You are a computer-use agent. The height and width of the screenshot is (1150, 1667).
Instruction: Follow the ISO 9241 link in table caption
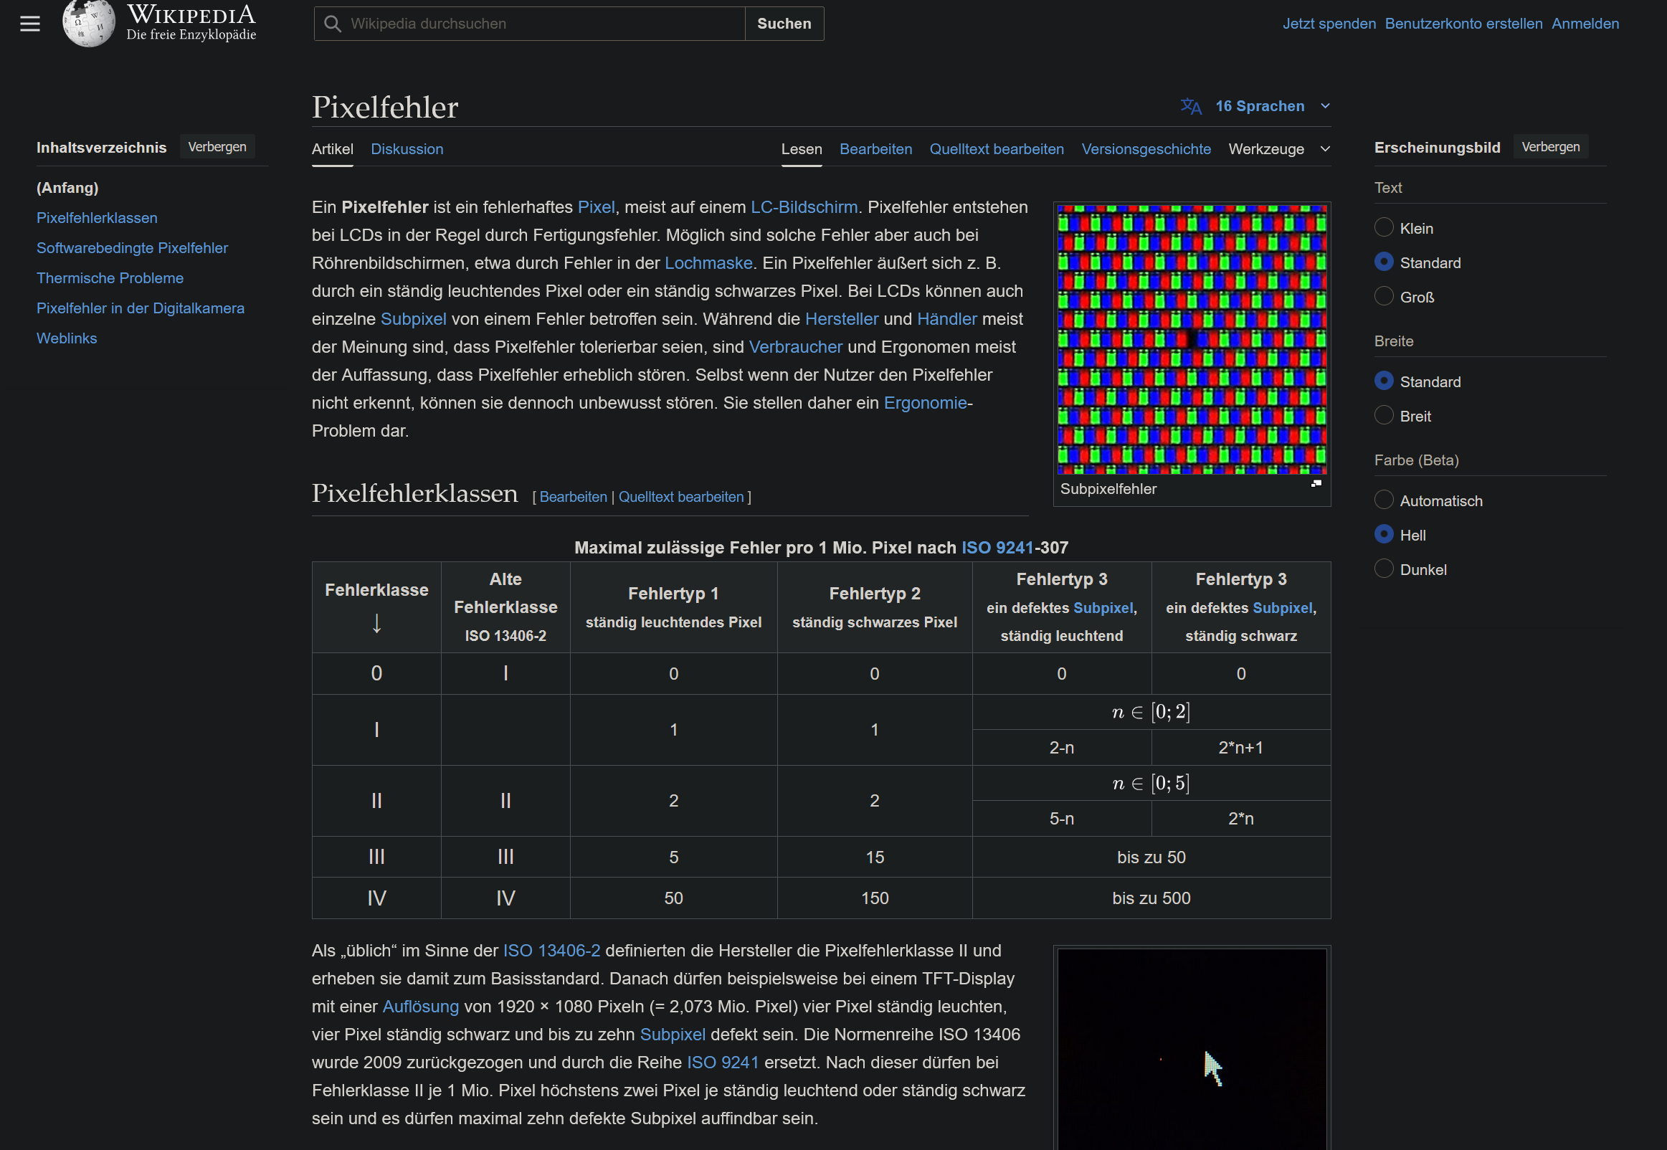(x=999, y=548)
